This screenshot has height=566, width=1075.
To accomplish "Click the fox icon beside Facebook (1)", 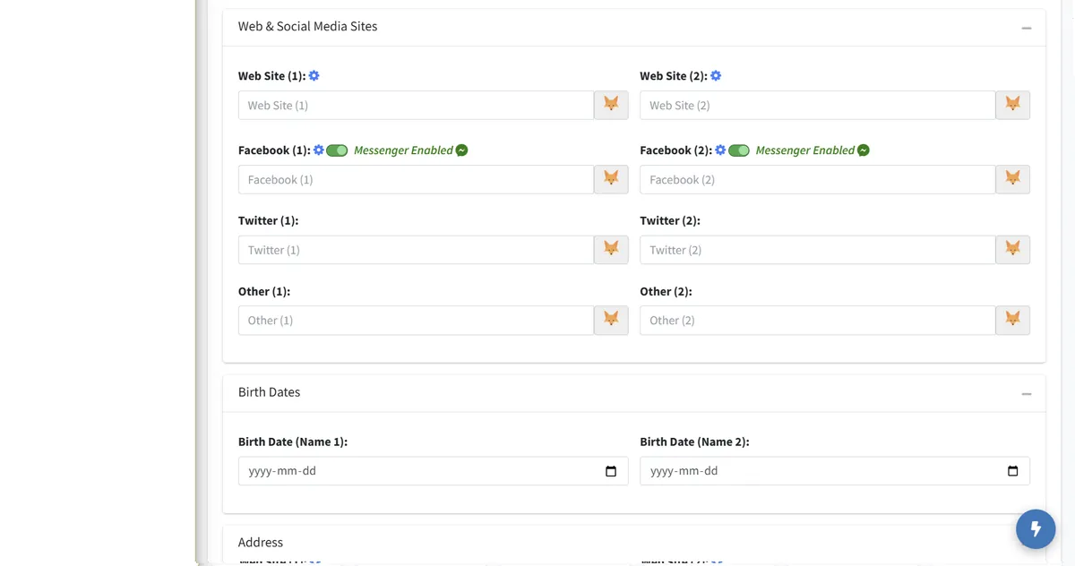I will [x=611, y=179].
